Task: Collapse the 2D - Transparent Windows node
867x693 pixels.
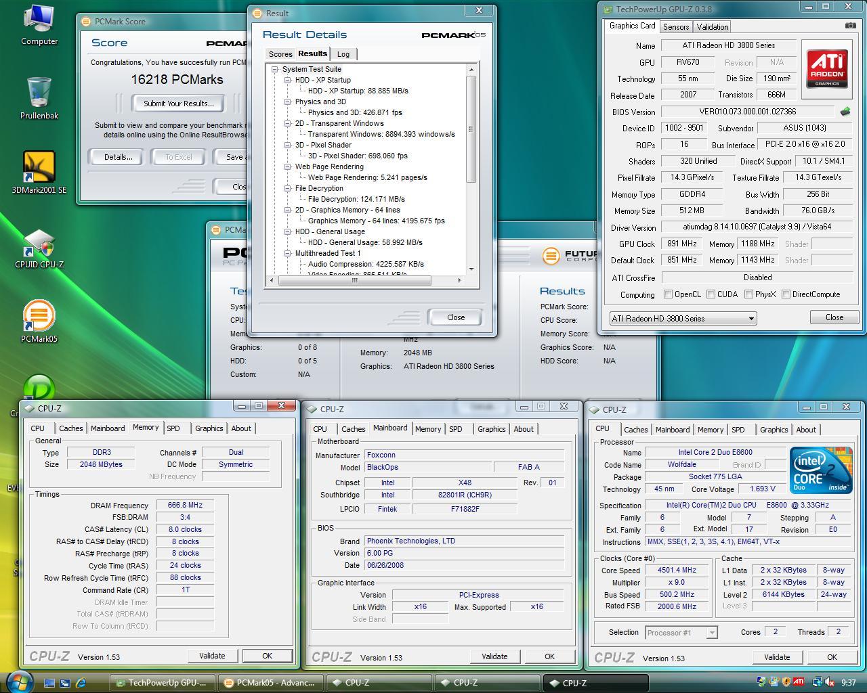Action: [288, 123]
